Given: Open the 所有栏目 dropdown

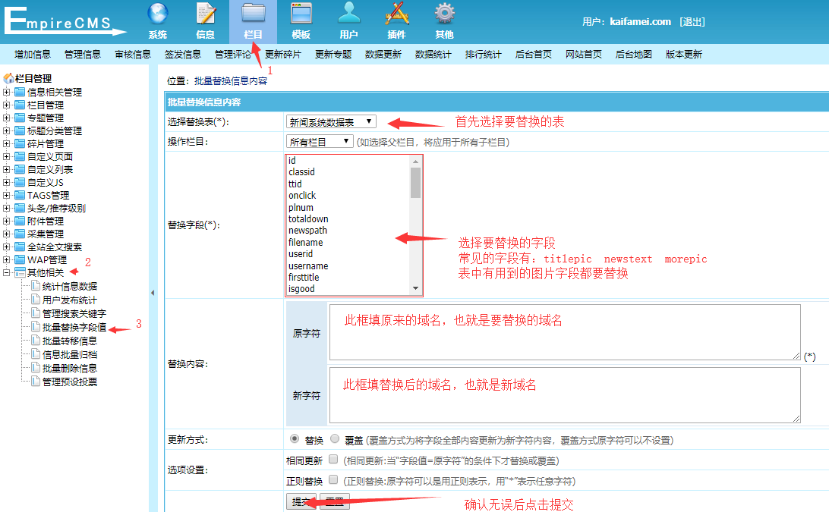Looking at the screenshot, I should pos(319,140).
